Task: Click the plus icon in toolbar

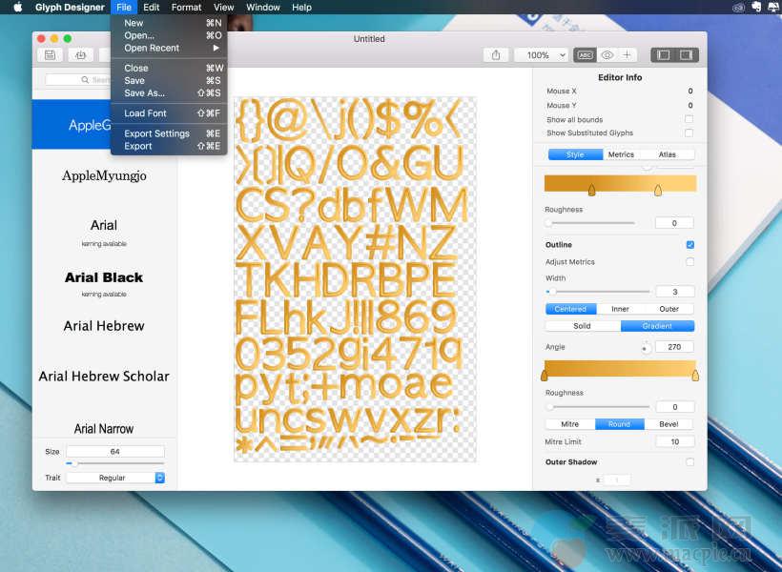Action: 628,55
